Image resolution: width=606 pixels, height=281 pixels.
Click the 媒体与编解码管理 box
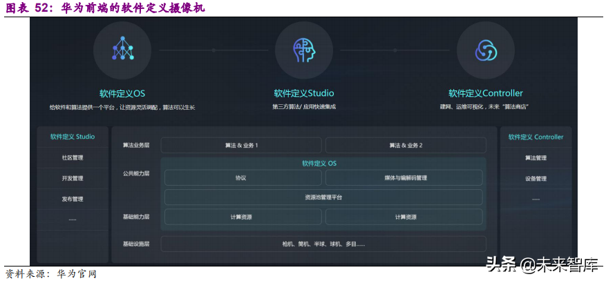click(404, 178)
